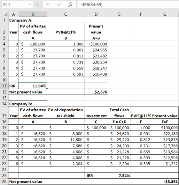Click the $22,180 present value cell
The height and width of the screenshot is (185, 179).
165,134
